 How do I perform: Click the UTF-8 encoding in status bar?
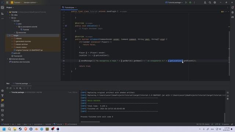click(217, 124)
